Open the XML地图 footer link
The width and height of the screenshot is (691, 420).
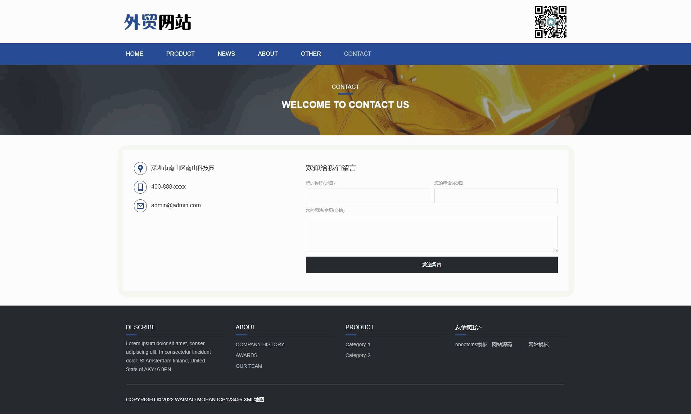[254, 399]
